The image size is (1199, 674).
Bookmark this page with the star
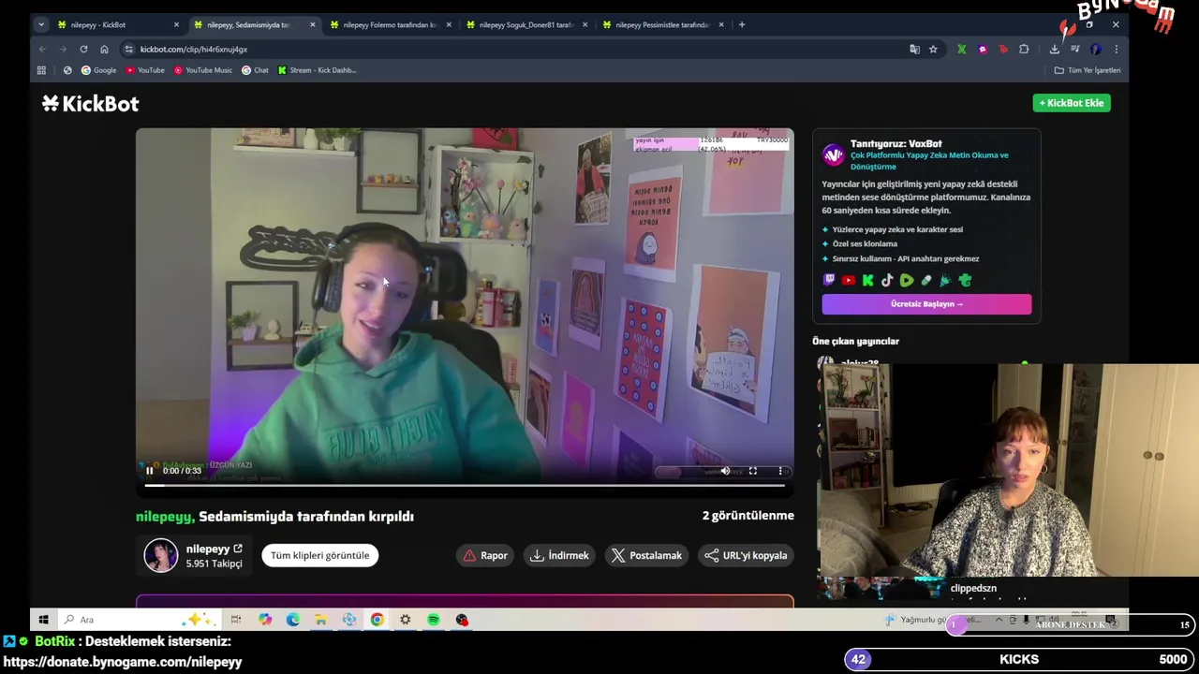coord(933,49)
